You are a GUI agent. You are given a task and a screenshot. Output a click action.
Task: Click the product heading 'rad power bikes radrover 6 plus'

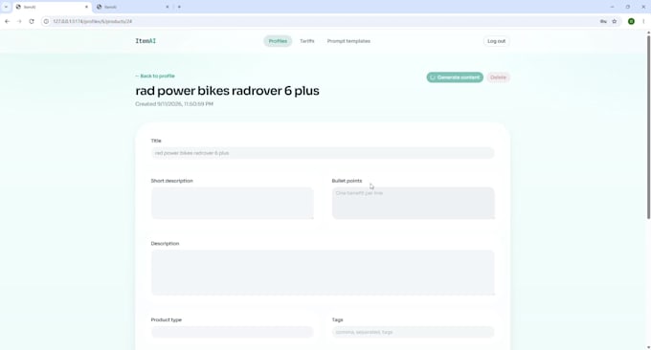pos(227,91)
